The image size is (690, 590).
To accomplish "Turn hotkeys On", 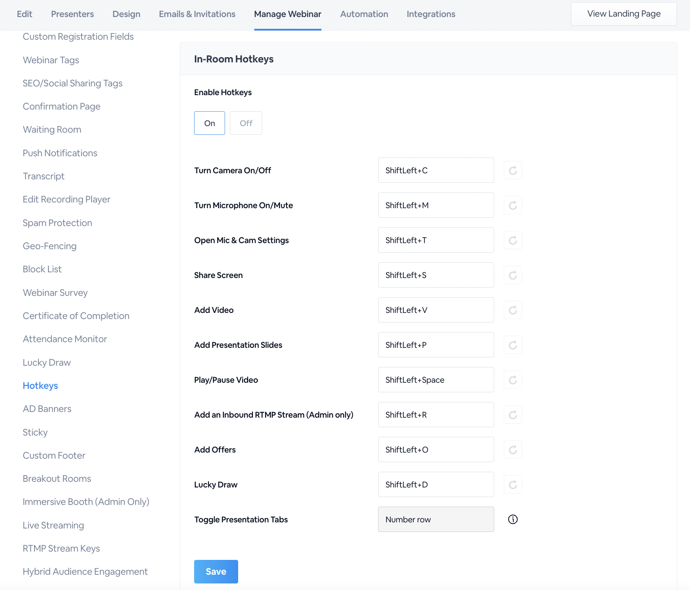I will pyautogui.click(x=209, y=123).
